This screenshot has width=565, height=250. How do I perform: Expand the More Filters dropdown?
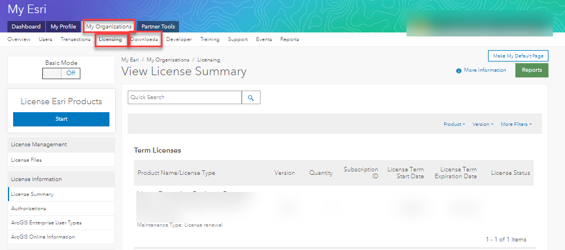516,124
